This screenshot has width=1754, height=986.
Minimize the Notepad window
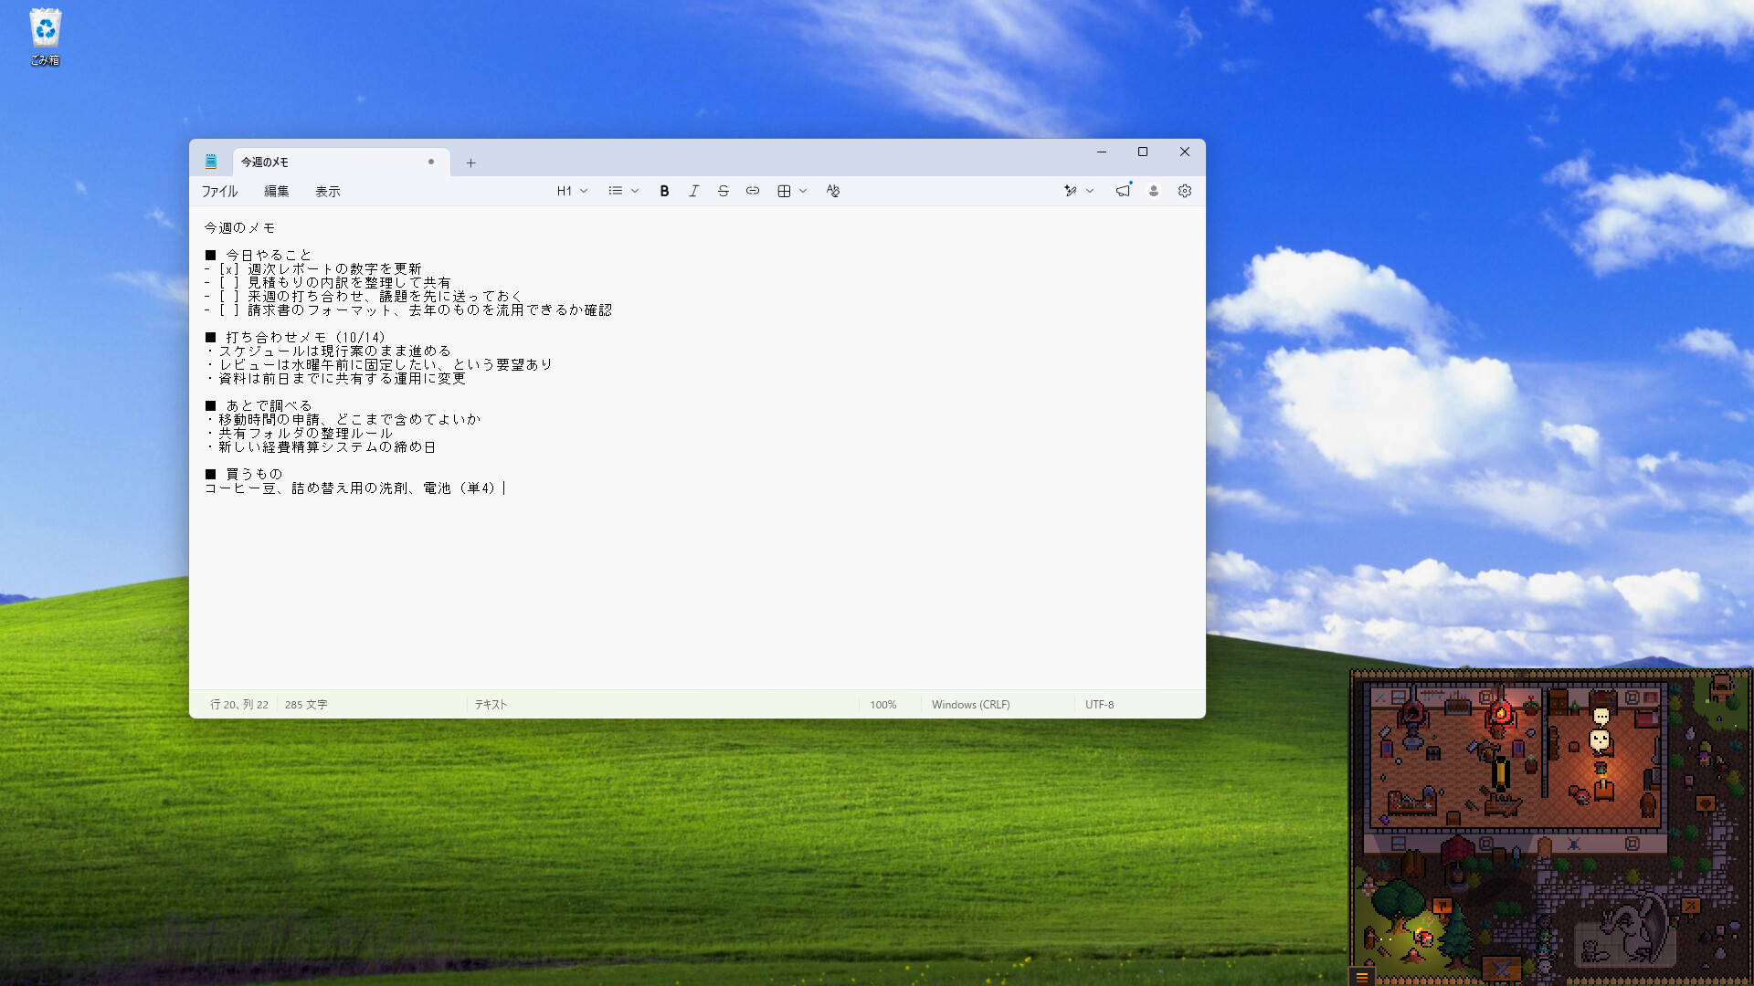(x=1102, y=152)
